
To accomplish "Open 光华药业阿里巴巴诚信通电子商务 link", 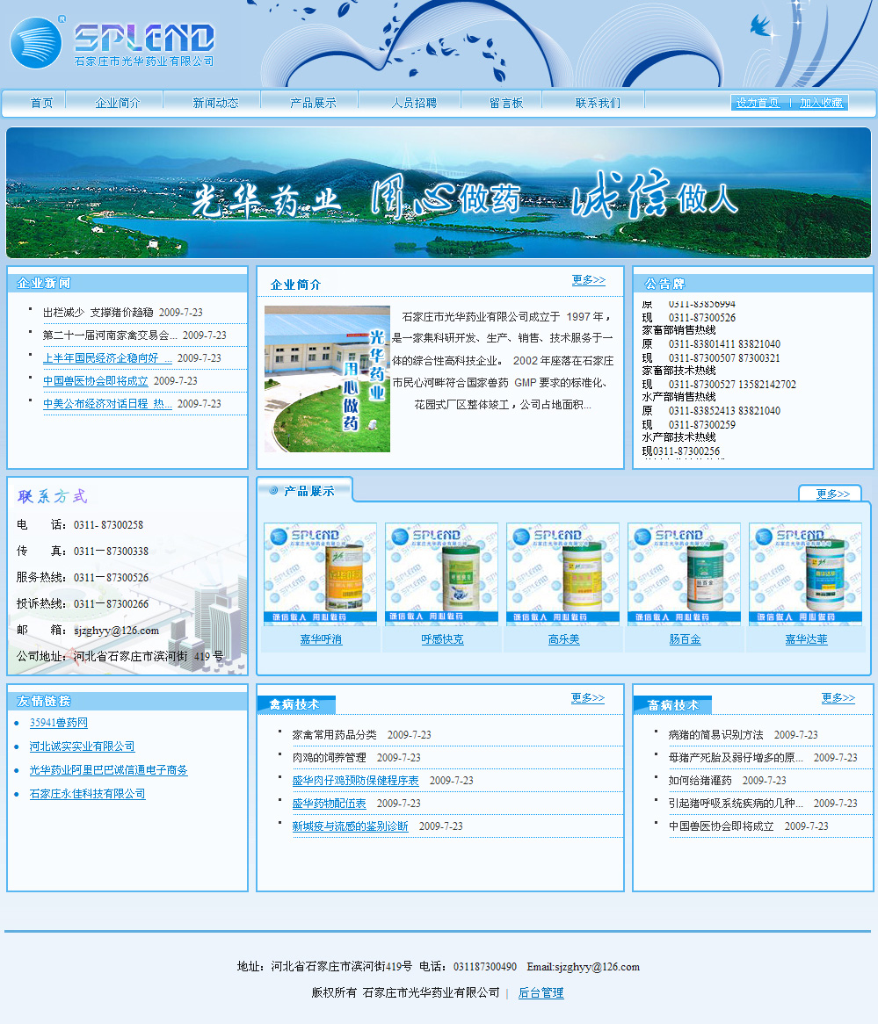I will tap(108, 770).
